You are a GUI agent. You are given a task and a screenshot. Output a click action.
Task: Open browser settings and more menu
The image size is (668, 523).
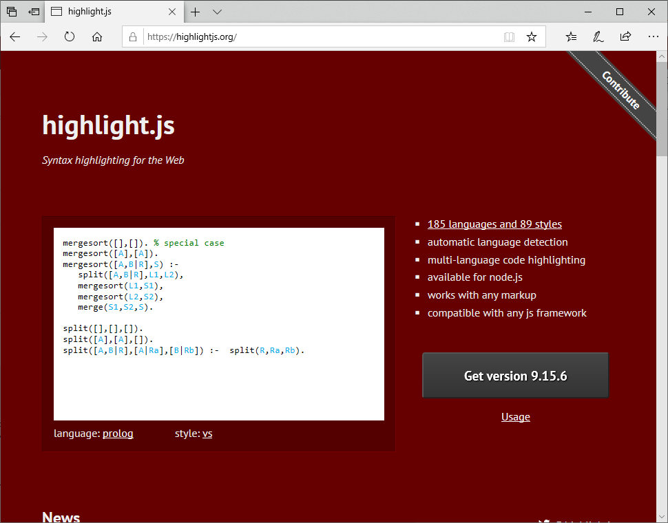(x=653, y=37)
